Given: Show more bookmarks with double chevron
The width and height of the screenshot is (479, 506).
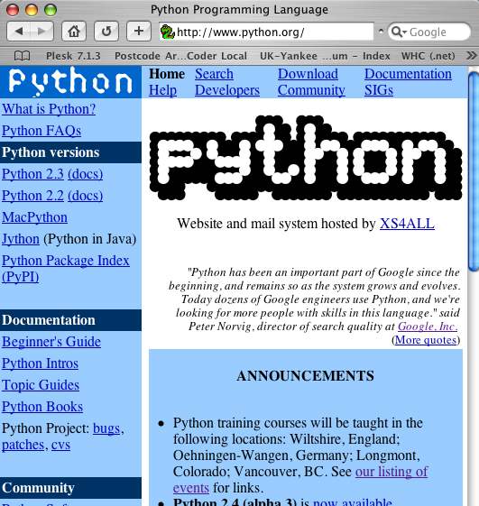Looking at the screenshot, I should (471, 56).
